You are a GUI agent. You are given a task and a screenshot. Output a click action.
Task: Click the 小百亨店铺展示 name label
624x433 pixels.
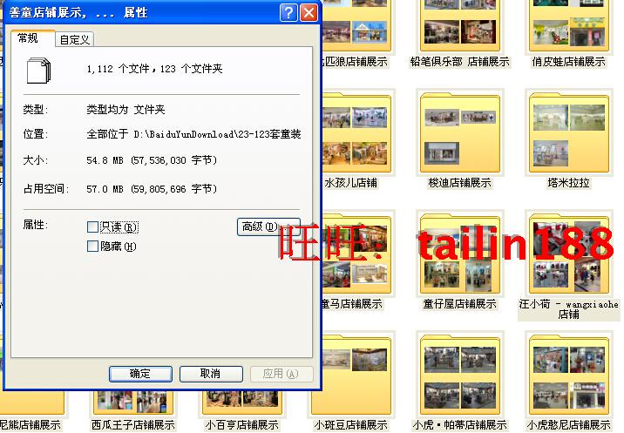pos(242,425)
